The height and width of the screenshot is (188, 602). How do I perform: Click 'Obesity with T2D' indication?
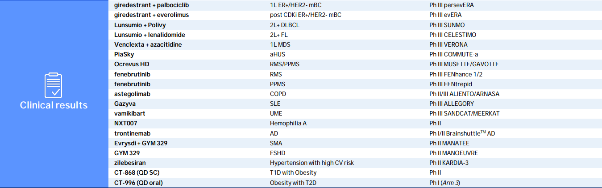293,183
